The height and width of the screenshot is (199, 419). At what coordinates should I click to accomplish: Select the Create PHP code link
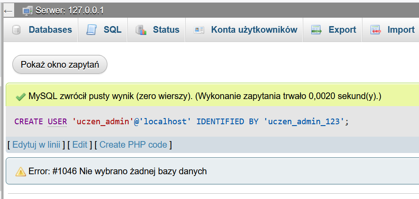click(133, 145)
